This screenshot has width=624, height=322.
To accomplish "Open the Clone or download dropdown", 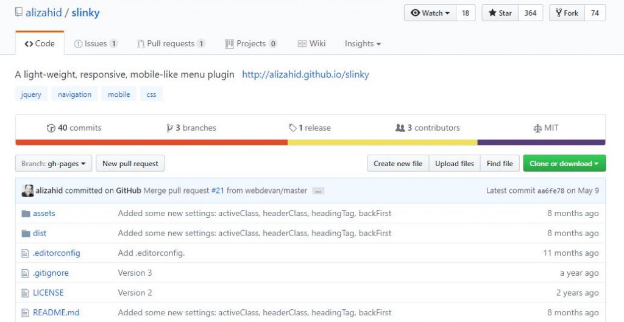I will coord(564,164).
